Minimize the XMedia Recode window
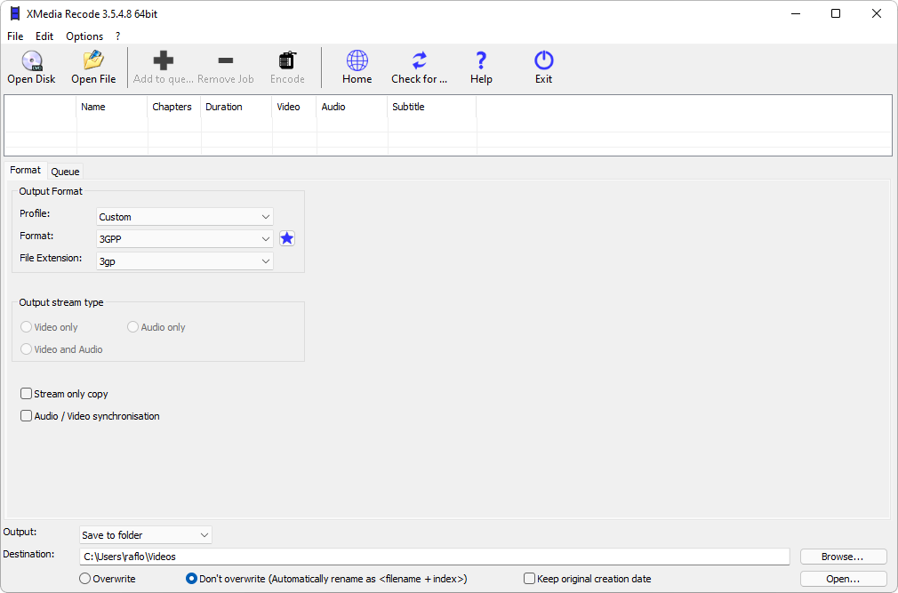Image resolution: width=898 pixels, height=593 pixels. tap(796, 13)
